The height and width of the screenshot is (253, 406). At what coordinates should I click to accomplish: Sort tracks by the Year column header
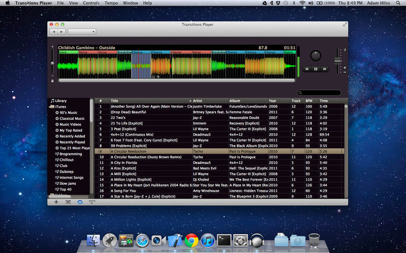point(280,101)
